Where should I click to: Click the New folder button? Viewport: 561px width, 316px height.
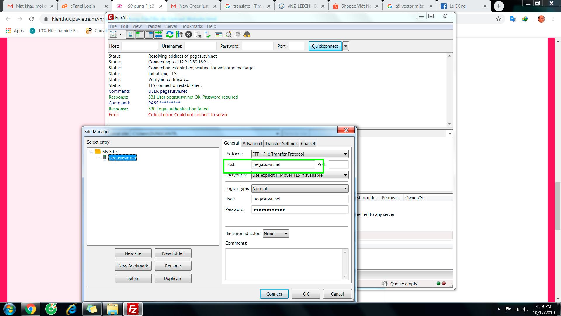coord(173,253)
